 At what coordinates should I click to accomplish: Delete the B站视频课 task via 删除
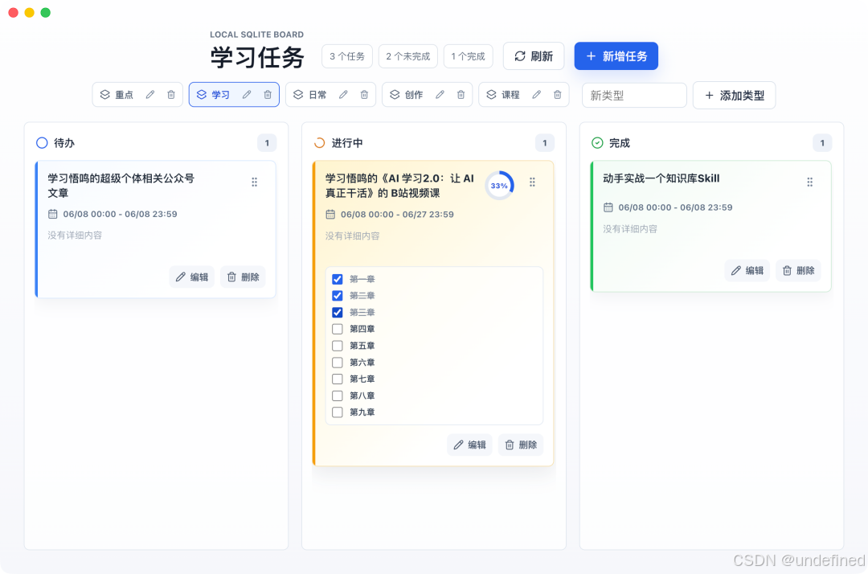pos(521,445)
